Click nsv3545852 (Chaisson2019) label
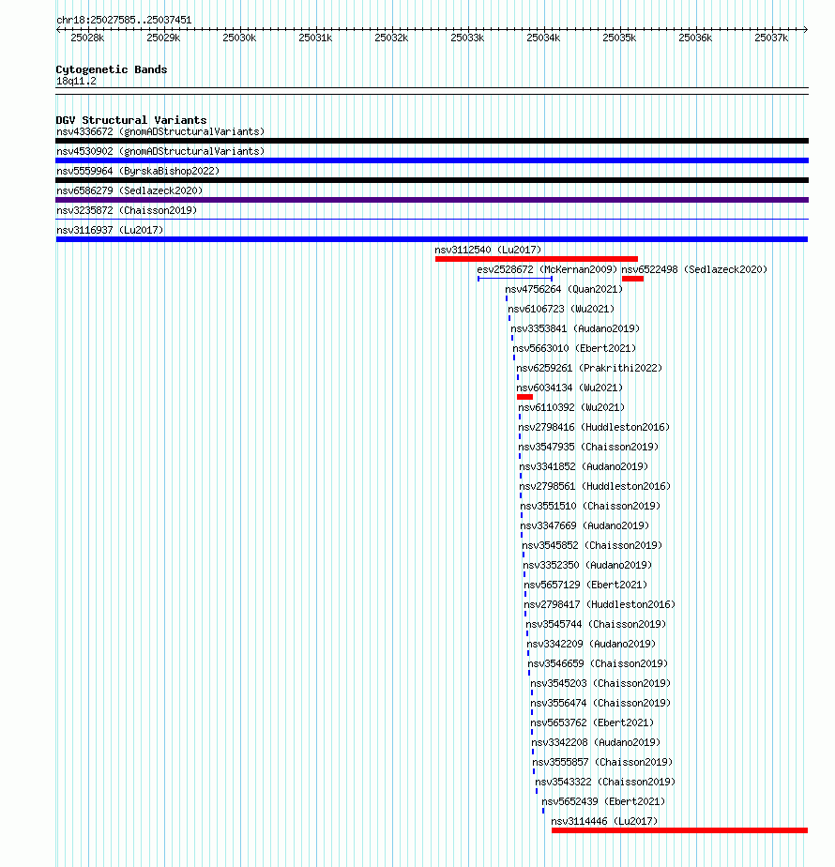 point(592,546)
